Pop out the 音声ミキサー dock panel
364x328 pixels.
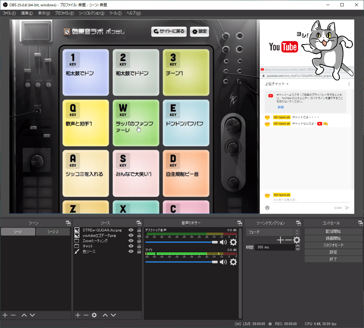coord(240,223)
